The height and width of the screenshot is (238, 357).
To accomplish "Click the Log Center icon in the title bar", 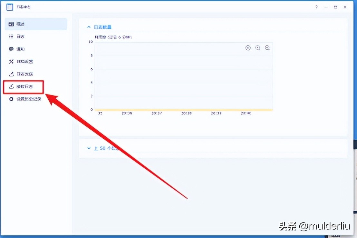I will click(x=9, y=7).
